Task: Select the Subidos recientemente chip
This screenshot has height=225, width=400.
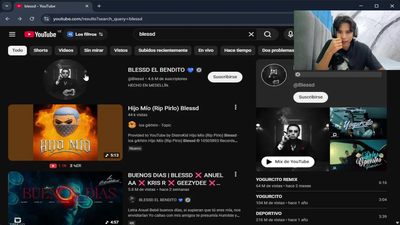Action: (163, 50)
